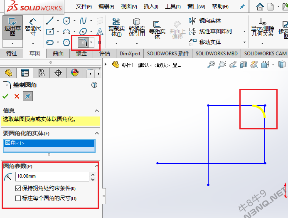Open the 工具(T) menu
Viewport: 288px width, 218px height.
[172, 7]
